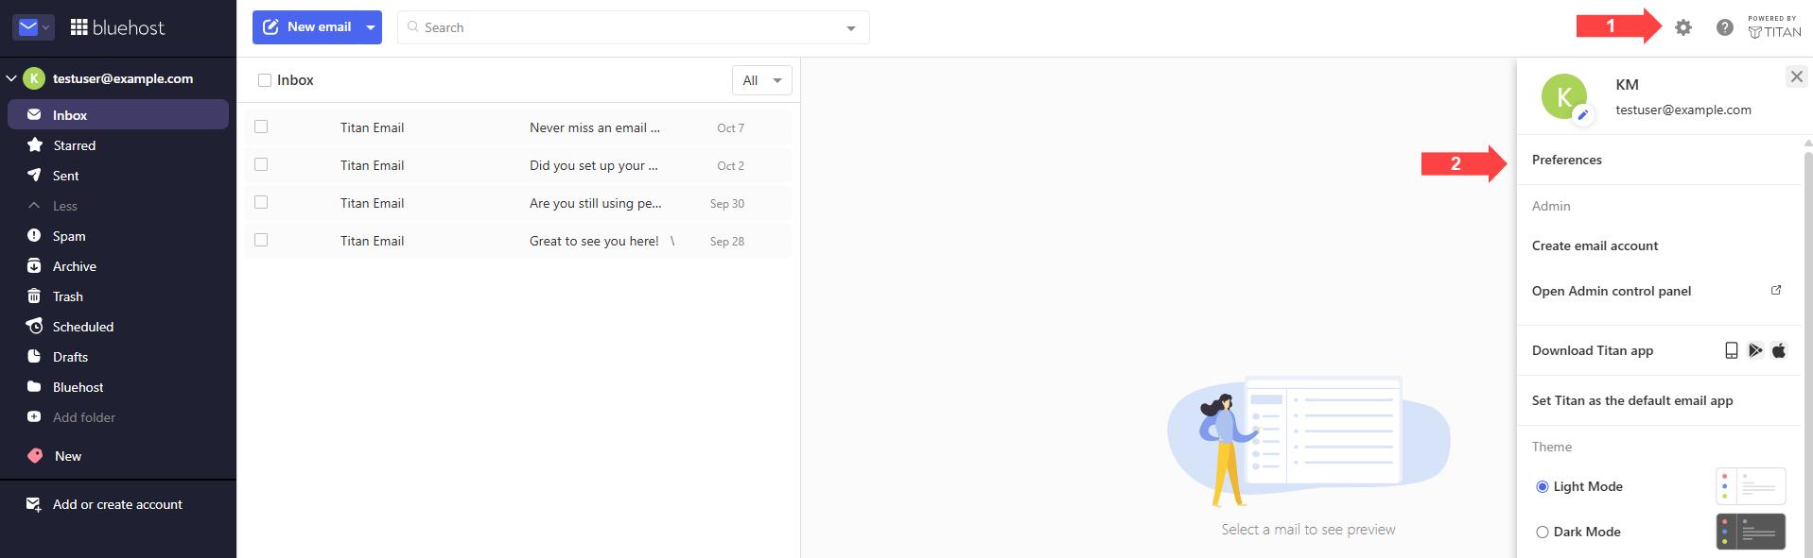Tick the select-all Inbox checkbox
This screenshot has width=1813, height=558.
[x=265, y=80]
